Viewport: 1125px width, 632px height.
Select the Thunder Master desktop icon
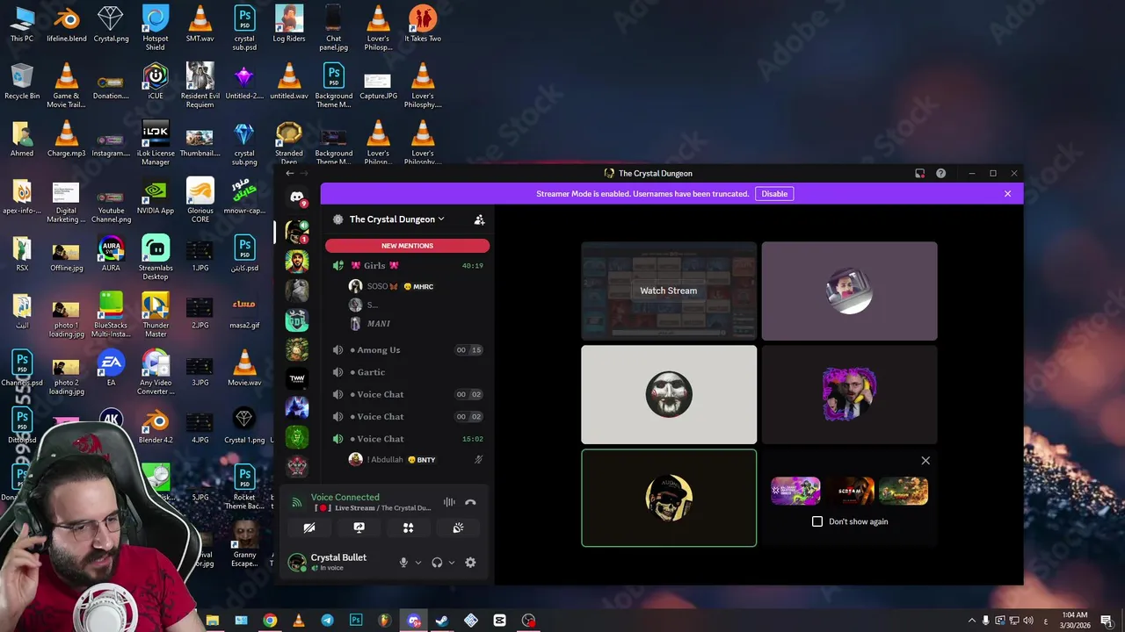pyautogui.click(x=156, y=315)
